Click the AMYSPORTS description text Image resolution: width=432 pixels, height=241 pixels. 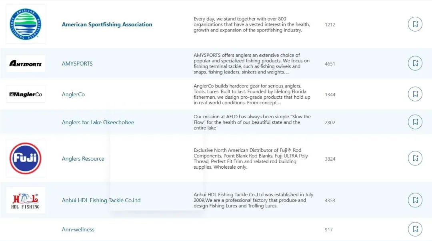(x=252, y=64)
